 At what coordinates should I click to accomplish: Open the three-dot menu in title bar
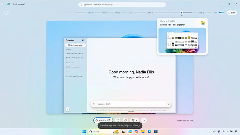click(215, 4)
